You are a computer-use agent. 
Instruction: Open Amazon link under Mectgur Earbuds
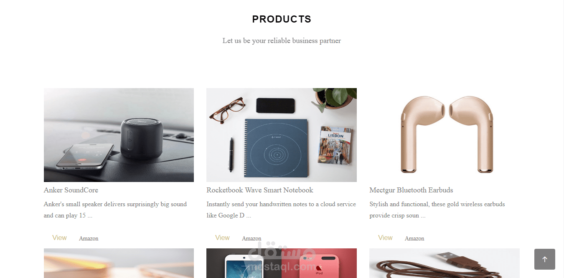coord(414,238)
